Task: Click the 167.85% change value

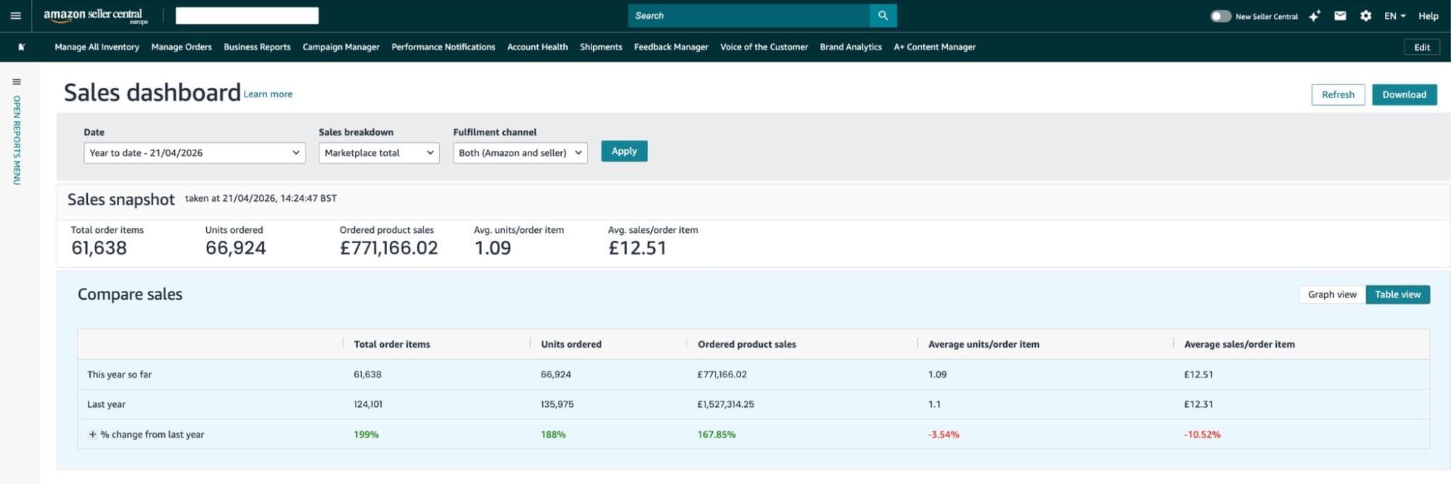Action: (x=716, y=435)
